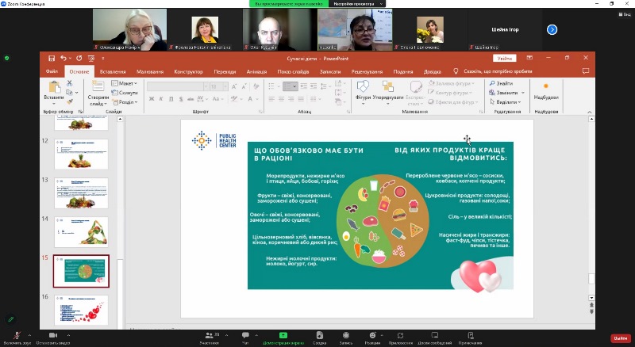Start video using the camera icon
The height and width of the screenshot is (347, 635).
54,335
